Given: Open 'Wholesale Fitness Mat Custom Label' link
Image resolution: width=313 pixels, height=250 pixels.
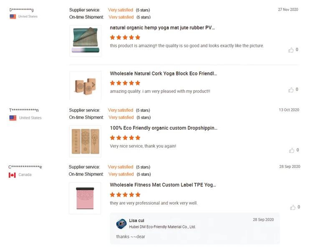Looking at the screenshot, I should click(163, 185).
